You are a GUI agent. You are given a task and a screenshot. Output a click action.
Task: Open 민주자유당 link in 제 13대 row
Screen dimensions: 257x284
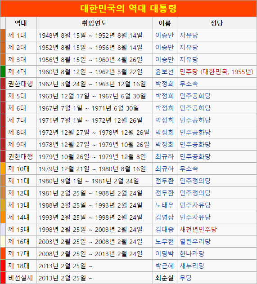(195, 205)
